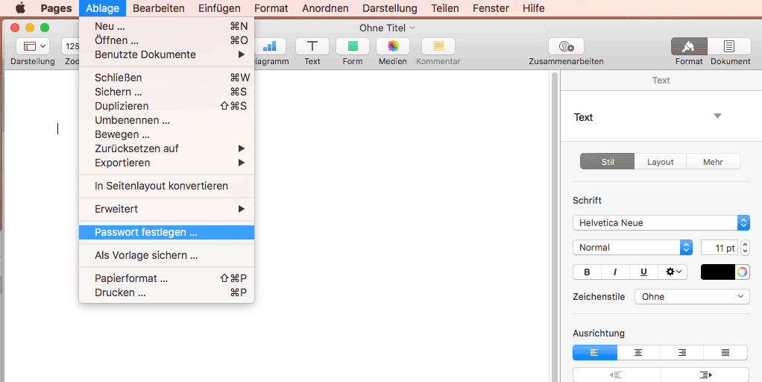Viewport: 762px width, 382px height.
Task: Switch to the Mehr tab
Action: point(713,162)
